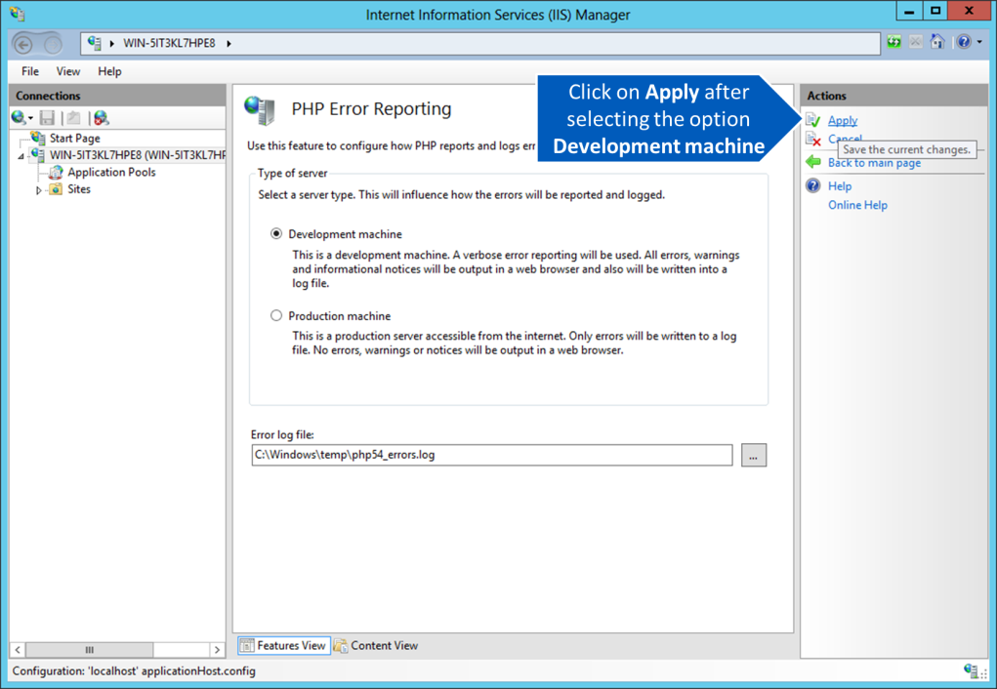Screen dimensions: 997x689
Task: Click the Up folder icon in the Connections toolbar
Action: click(x=74, y=117)
